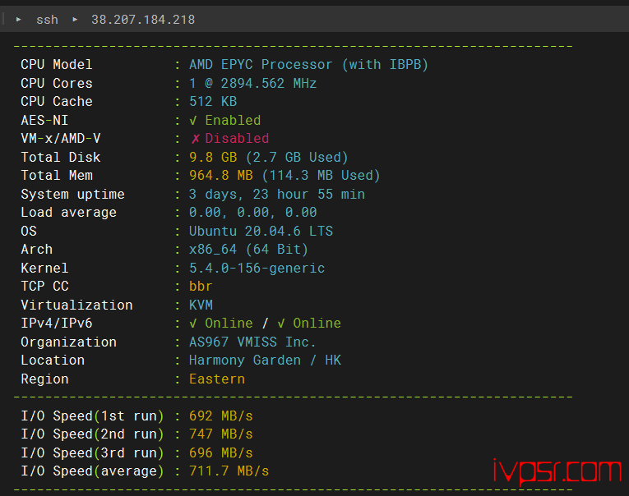This screenshot has height=496, width=629.
Task: Click the KVM value
Action: [201, 305]
